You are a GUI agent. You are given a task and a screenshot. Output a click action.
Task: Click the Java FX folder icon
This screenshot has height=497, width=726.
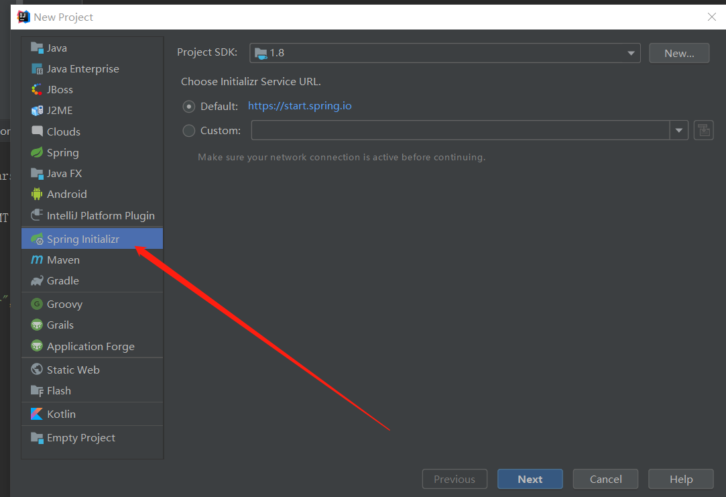37,174
